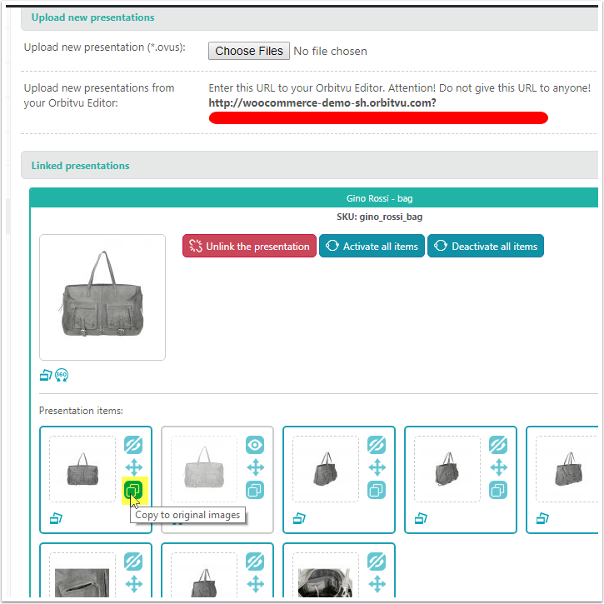Image resolution: width=604 pixels, height=604 pixels.
Task: Copy third presentation item to original images
Action: 377,490
